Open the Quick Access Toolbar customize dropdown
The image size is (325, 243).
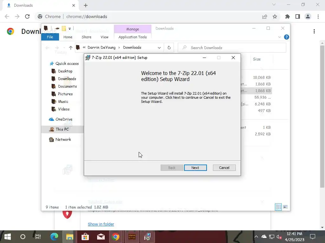[x=70, y=29]
